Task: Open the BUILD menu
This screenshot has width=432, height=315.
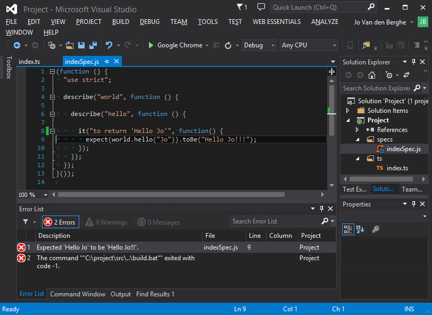Action: [x=121, y=22]
